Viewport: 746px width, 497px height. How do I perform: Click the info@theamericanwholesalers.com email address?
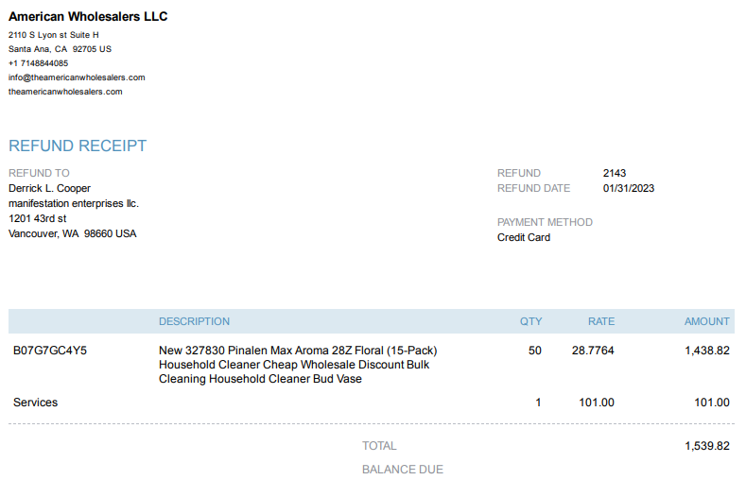pos(77,77)
